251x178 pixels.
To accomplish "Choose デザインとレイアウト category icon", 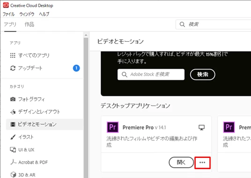I will (x=13, y=112).
